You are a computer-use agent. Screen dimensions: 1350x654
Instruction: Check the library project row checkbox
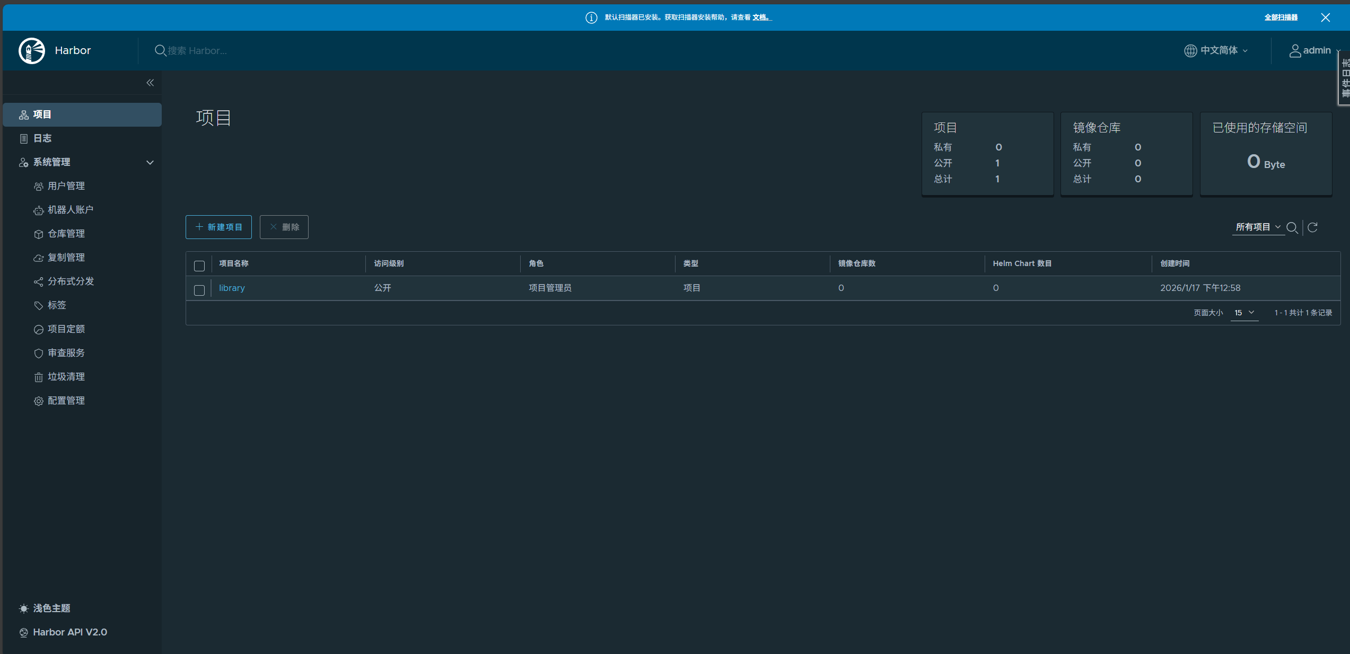[x=199, y=290]
